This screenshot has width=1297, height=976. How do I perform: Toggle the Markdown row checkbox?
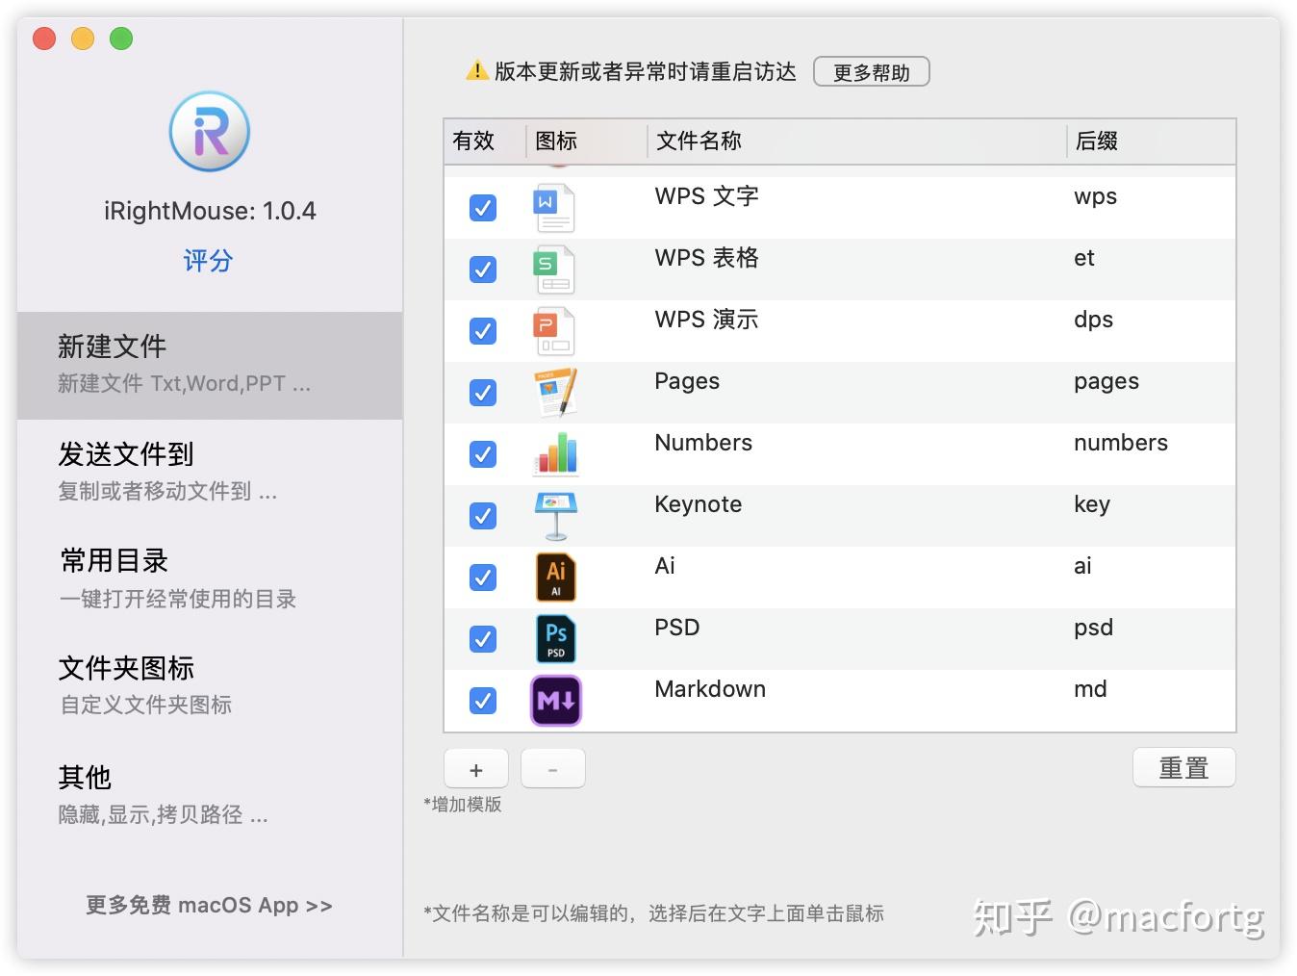tap(482, 700)
